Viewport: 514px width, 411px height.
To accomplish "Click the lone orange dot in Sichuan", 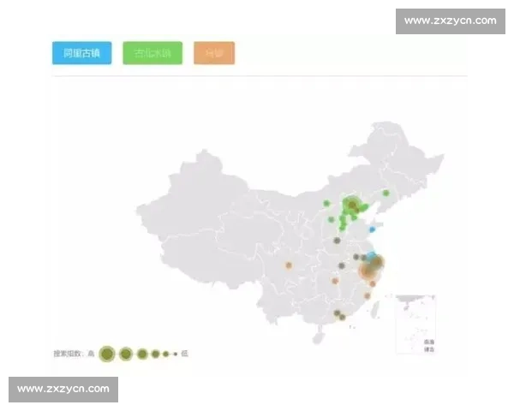I will click(x=289, y=265).
